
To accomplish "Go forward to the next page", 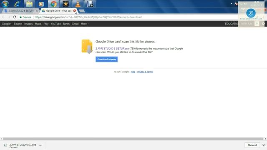I will [x=9, y=17].
